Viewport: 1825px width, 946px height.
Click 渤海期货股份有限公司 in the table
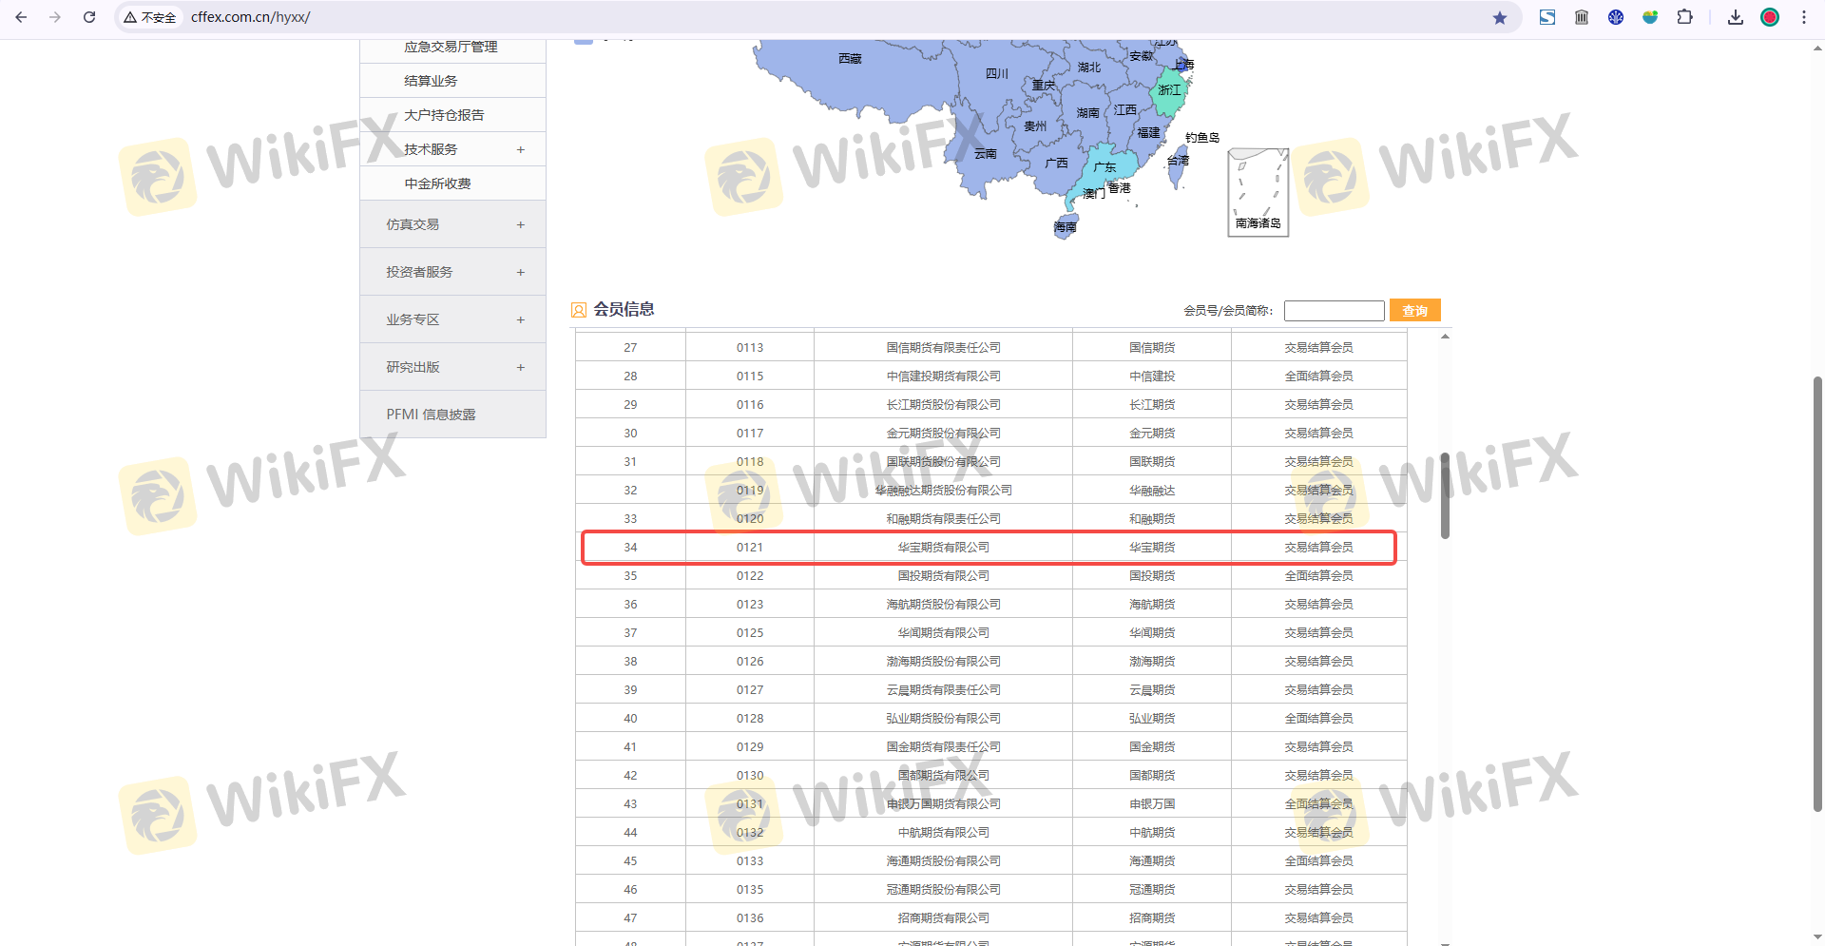943,662
